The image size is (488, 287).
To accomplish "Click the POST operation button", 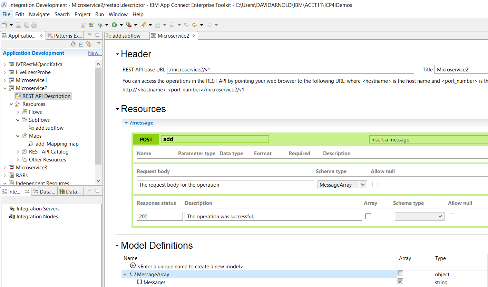I will pyautogui.click(x=146, y=140).
